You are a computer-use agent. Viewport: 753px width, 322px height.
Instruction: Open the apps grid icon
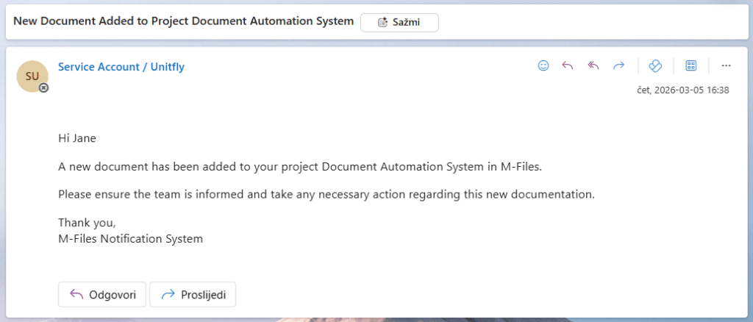point(690,65)
